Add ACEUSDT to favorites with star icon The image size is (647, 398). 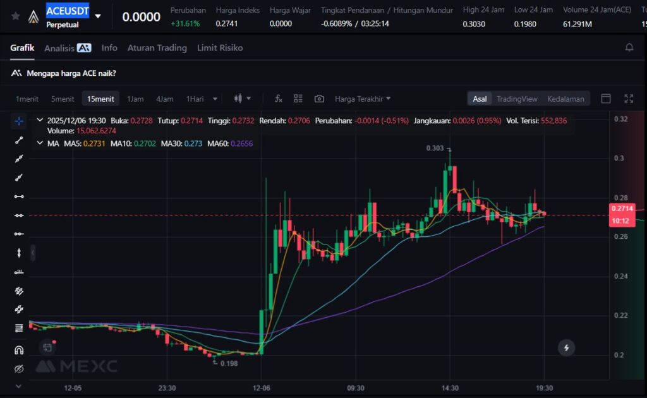(x=16, y=16)
